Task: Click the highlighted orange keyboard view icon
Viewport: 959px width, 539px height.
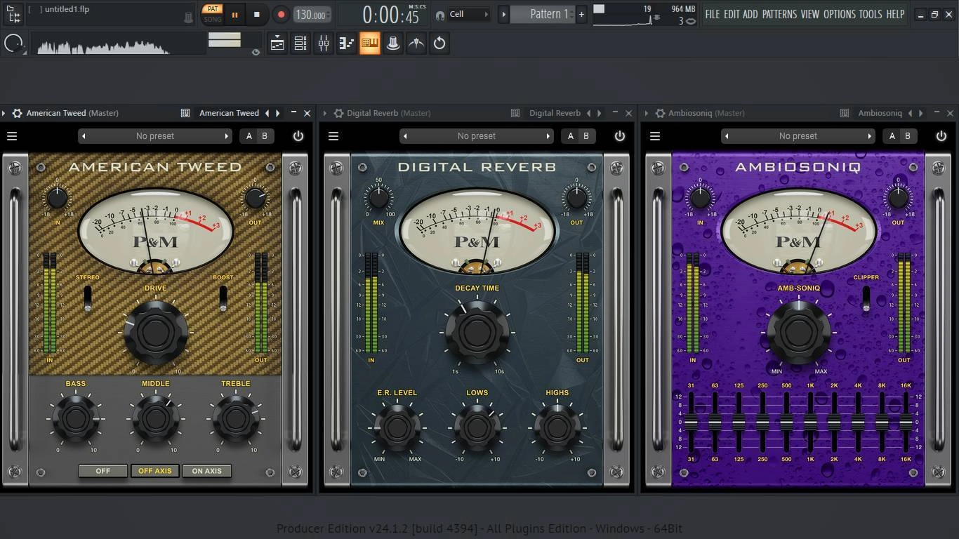Action: point(370,44)
